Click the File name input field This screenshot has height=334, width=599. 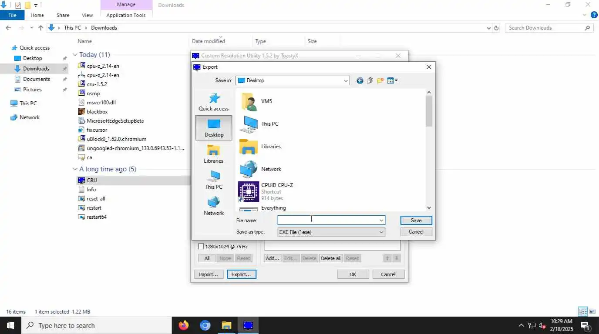(x=327, y=220)
